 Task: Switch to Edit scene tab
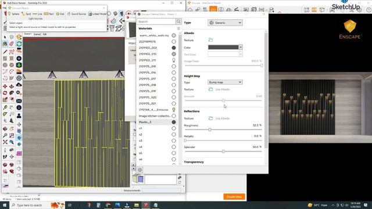coord(45,34)
